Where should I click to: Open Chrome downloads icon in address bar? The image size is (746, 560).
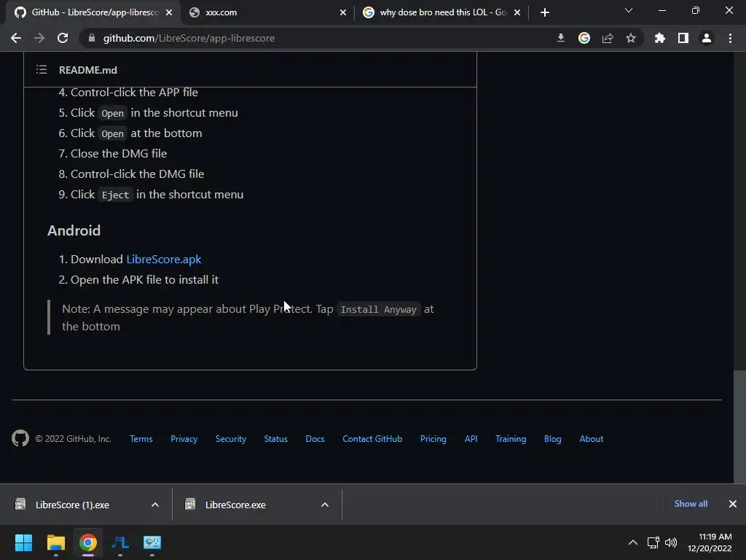click(561, 38)
